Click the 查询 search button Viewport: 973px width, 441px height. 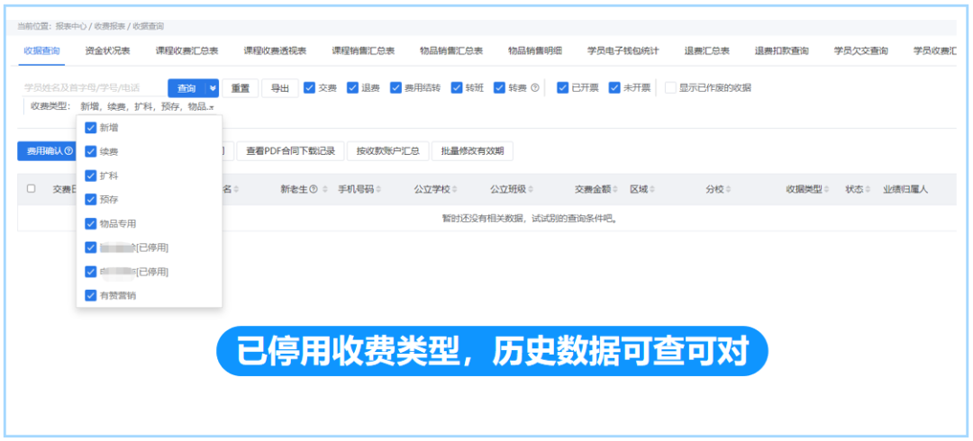click(x=186, y=88)
